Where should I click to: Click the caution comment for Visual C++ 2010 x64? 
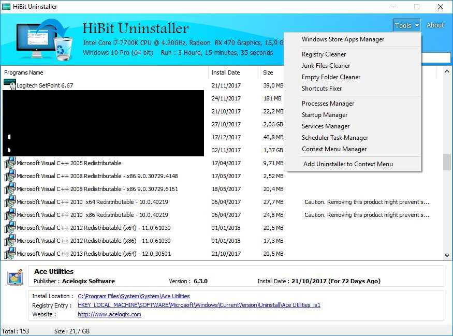tap(367, 202)
